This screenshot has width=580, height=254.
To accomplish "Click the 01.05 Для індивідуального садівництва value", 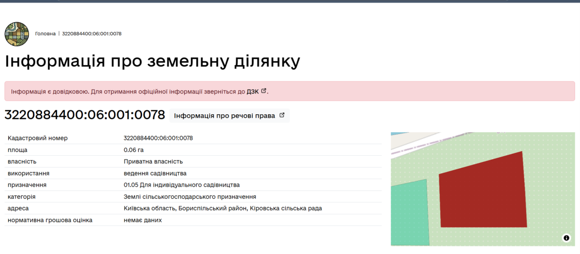I will click(182, 185).
